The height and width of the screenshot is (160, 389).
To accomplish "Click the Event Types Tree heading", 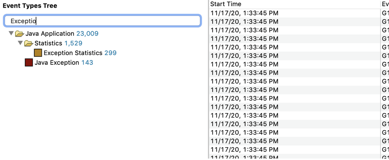I will click(30, 6).
